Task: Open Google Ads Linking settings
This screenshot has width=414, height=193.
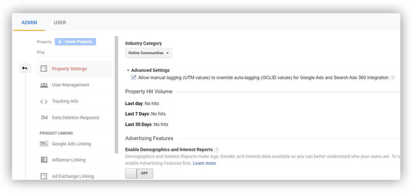Action: coord(72,144)
